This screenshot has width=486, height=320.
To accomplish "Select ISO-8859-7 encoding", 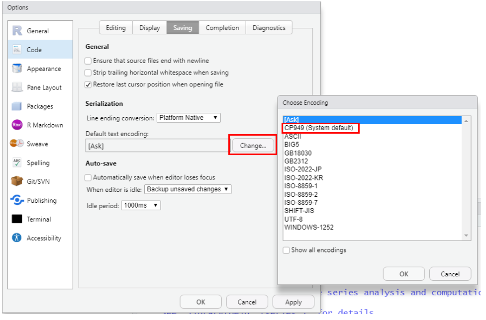I will pos(372,202).
